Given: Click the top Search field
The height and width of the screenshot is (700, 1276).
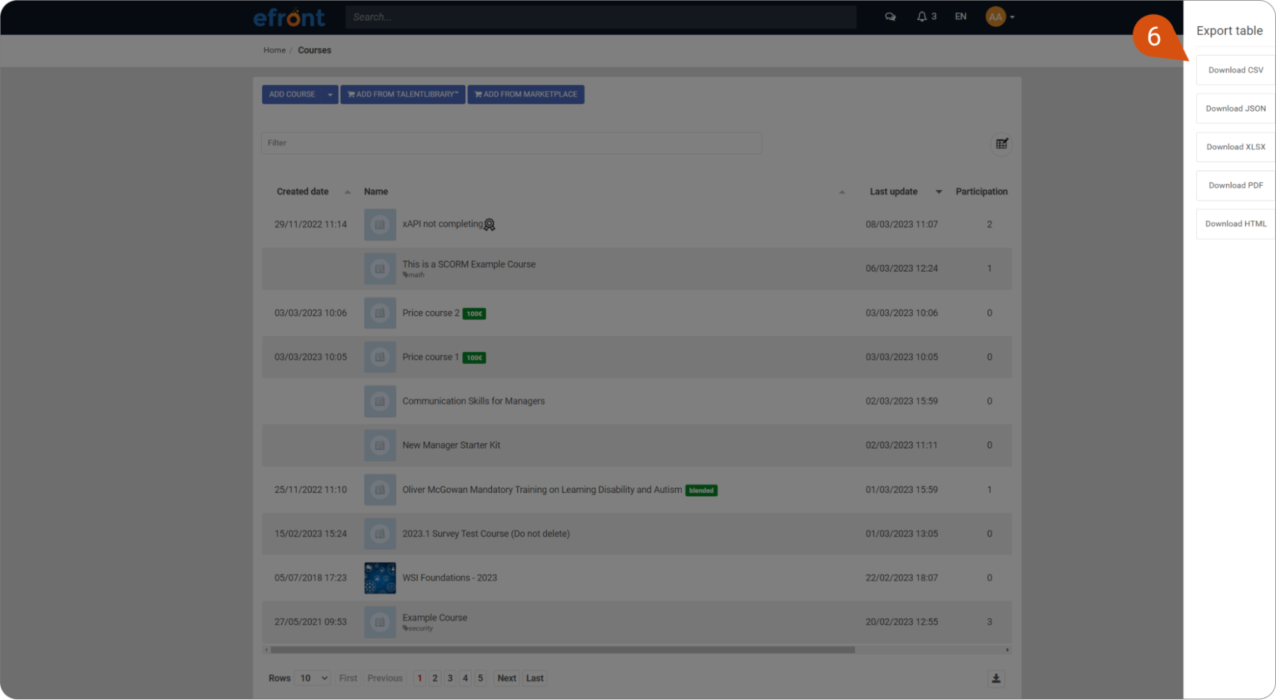Looking at the screenshot, I should pyautogui.click(x=601, y=17).
